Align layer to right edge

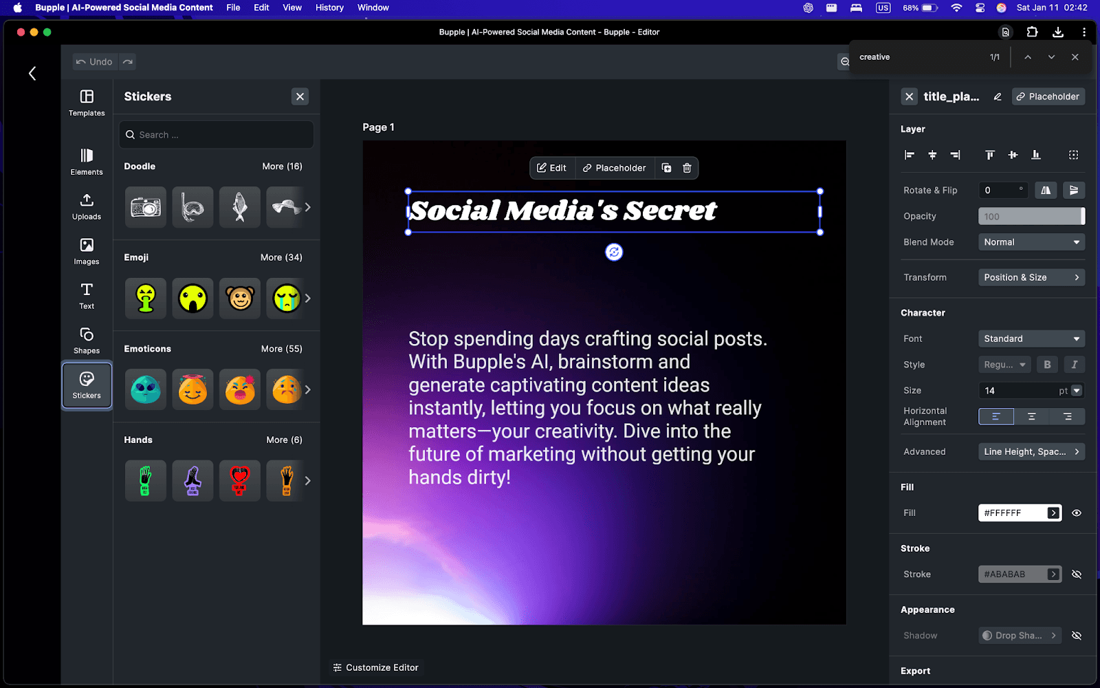click(x=955, y=155)
